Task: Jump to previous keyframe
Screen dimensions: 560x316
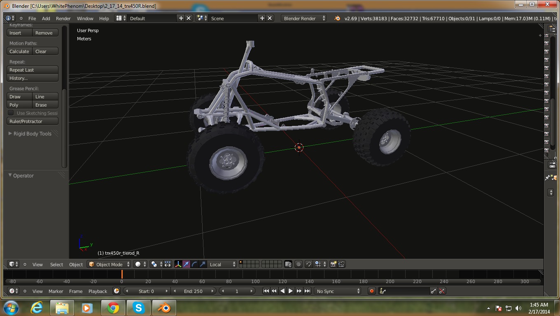Action: click(x=274, y=291)
